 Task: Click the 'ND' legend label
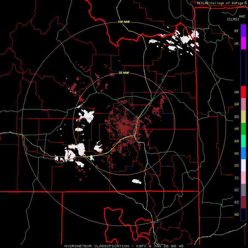236,215
